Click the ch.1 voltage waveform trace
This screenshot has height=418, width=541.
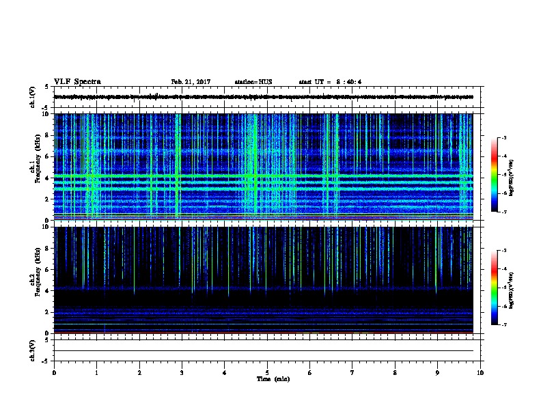(x=264, y=97)
